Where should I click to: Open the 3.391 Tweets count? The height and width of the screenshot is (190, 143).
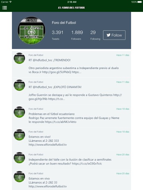coord(58,35)
